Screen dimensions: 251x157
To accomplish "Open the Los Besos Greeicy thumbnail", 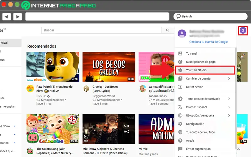I will click(109, 67).
